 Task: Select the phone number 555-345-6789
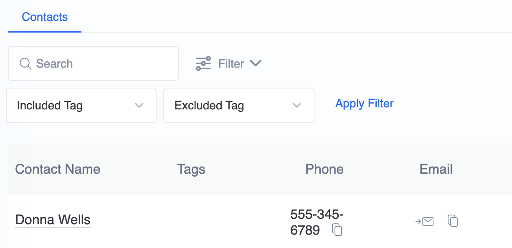point(317,222)
